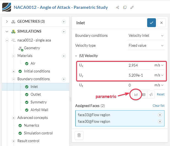170x146 pixels.
Task: Open the formula input icon
Action: tap(151, 95)
